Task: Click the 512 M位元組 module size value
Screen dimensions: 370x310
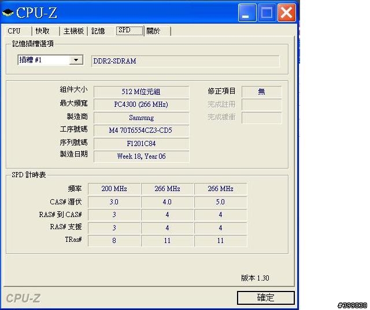Action: pyautogui.click(x=141, y=92)
